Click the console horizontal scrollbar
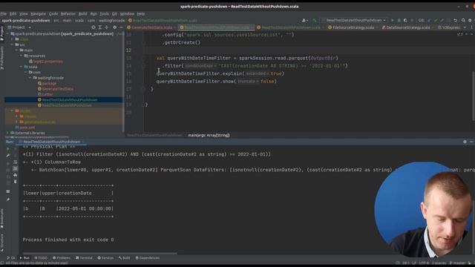This screenshot has width=475, height=267. click(x=100, y=254)
